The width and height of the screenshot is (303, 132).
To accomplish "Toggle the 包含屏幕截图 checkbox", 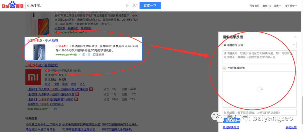I will (x=224, y=68).
